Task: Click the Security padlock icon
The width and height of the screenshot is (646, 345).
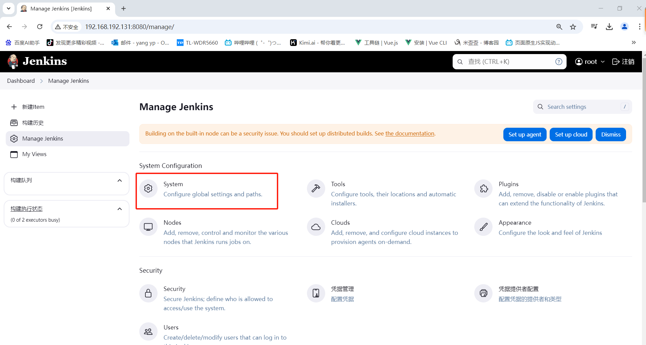Action: [x=148, y=293]
